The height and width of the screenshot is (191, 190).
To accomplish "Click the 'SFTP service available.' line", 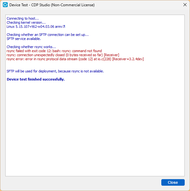I will point(24,39).
